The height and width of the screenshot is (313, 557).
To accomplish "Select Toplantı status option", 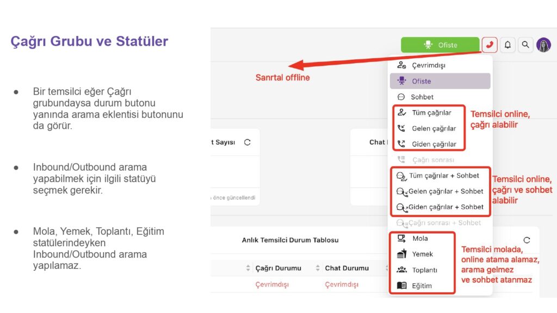I will point(424,270).
